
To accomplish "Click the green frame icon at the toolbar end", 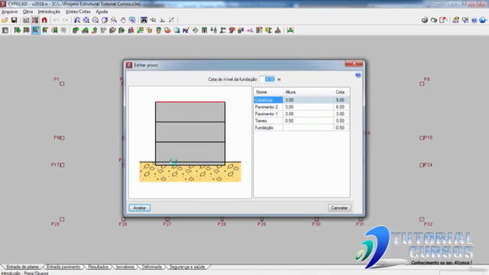I will pos(290,31).
